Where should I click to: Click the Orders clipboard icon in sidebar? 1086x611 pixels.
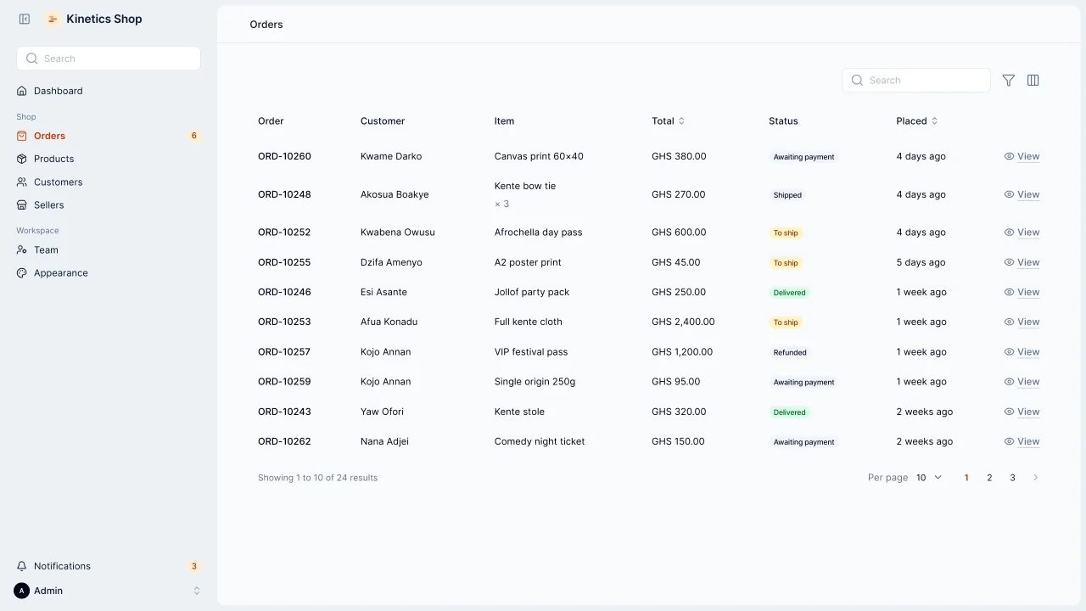point(22,136)
